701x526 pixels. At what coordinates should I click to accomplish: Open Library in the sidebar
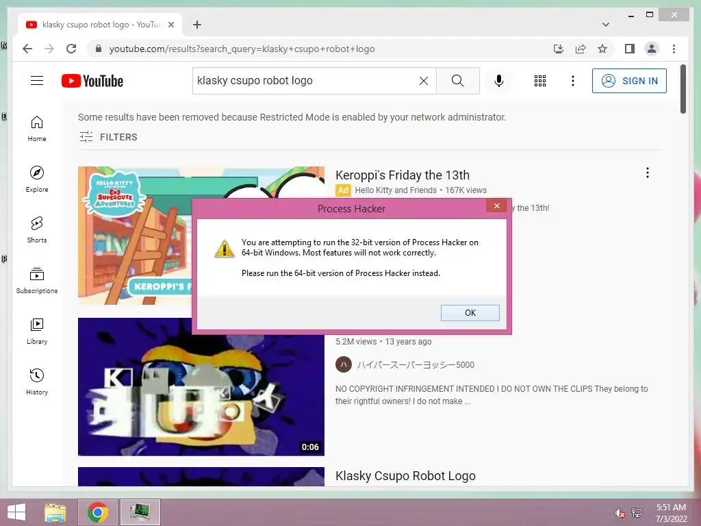(x=37, y=331)
